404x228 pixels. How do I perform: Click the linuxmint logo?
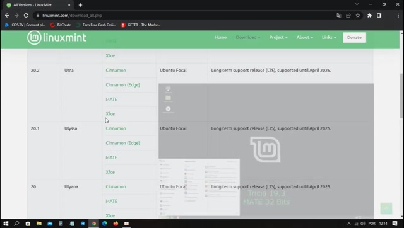tap(57, 38)
